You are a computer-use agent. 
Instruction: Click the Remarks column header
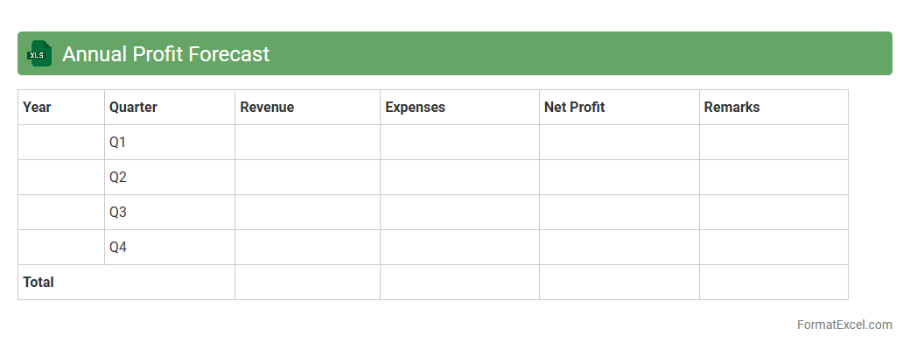773,108
